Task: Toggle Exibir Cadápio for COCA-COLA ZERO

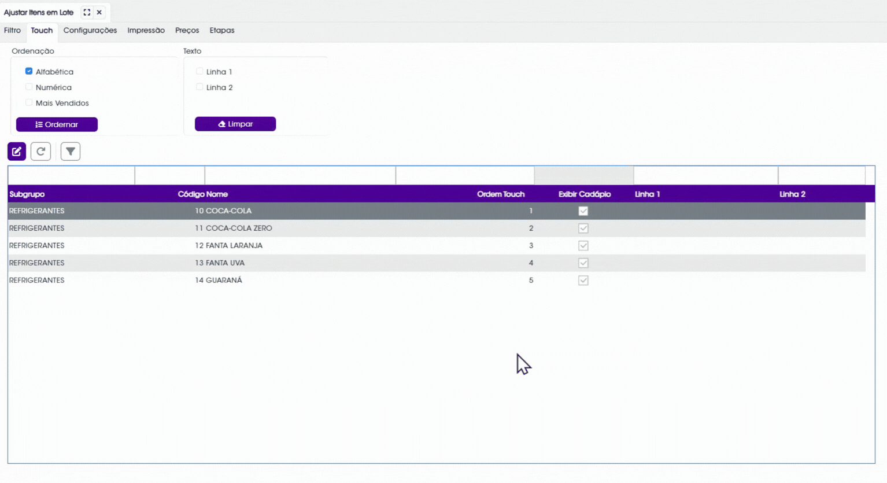Action: tap(583, 228)
